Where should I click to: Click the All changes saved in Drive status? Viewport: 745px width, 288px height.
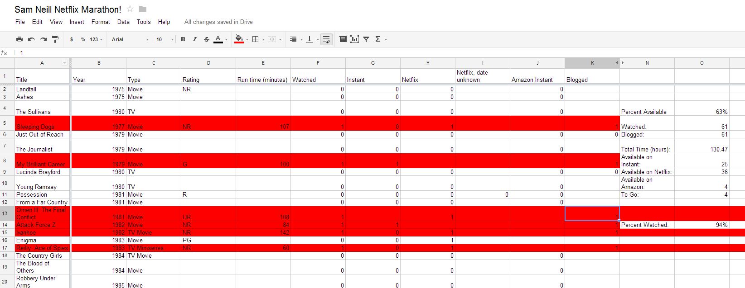click(218, 22)
